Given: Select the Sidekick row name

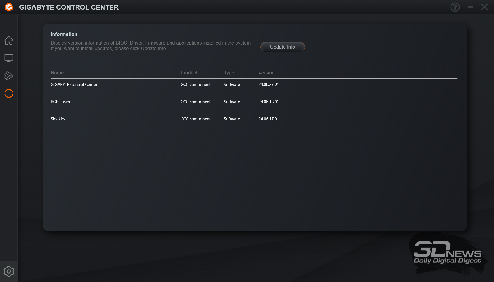Looking at the screenshot, I should [x=58, y=119].
